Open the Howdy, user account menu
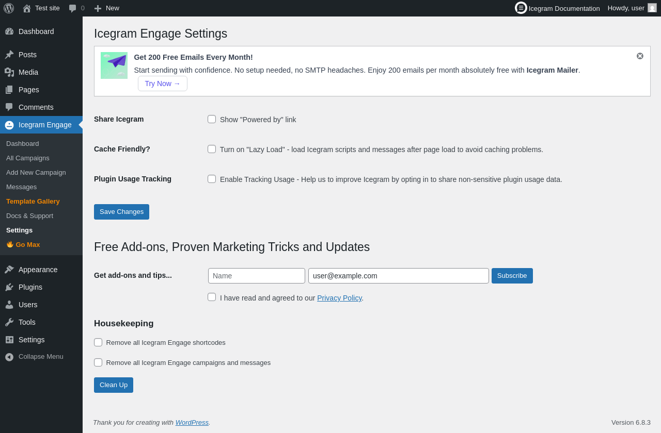 (632, 8)
